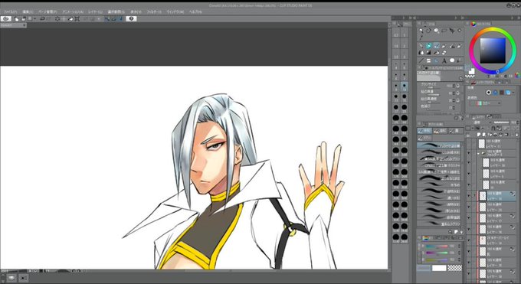Toggle the first highlighted snap button in the command bar
The image size is (521, 284).
pyautogui.click(x=107, y=19)
